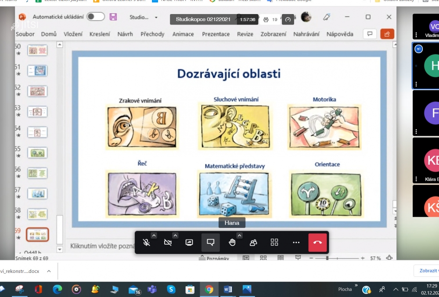
Task: Expand audio settings arrow next to microphone
Action: click(154, 235)
